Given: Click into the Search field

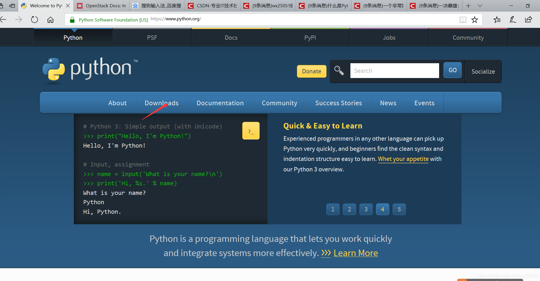Looking at the screenshot, I should 395,70.
